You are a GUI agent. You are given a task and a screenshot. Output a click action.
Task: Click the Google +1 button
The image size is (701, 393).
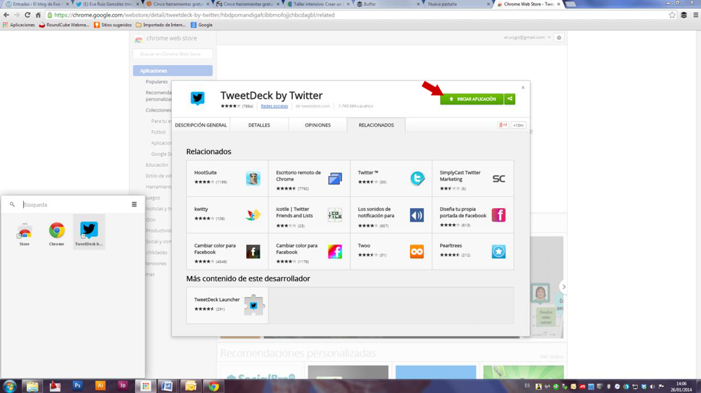(x=502, y=125)
